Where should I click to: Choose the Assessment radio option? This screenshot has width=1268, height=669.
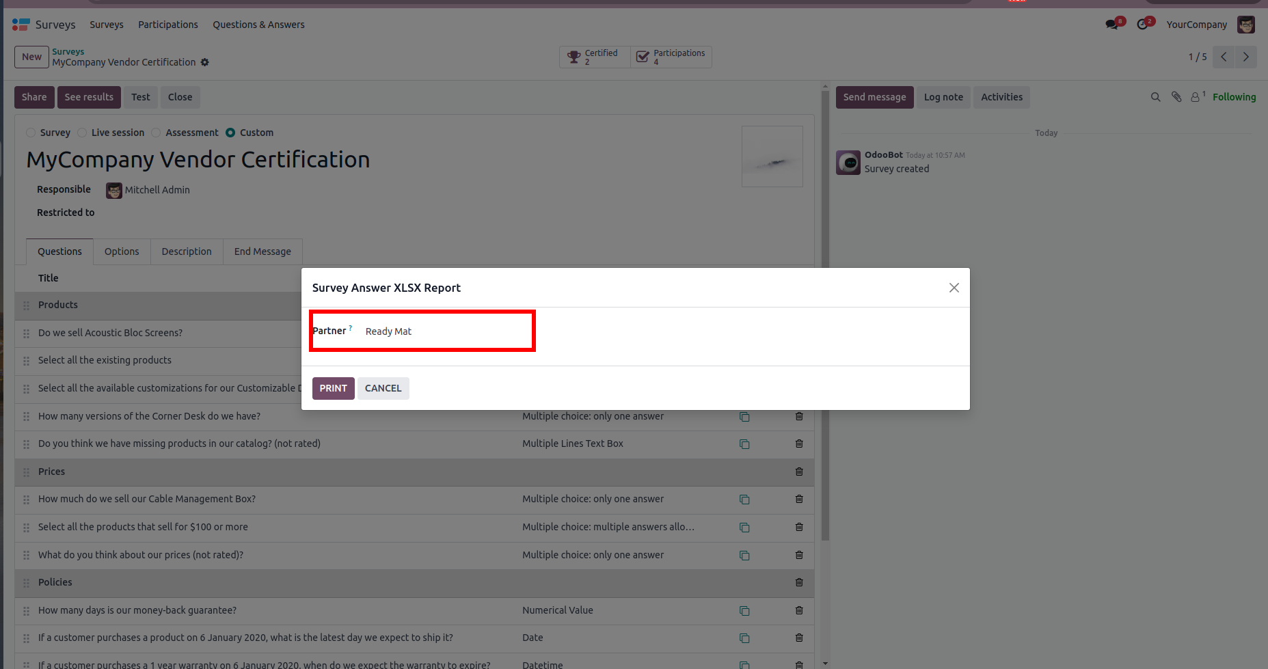click(157, 133)
